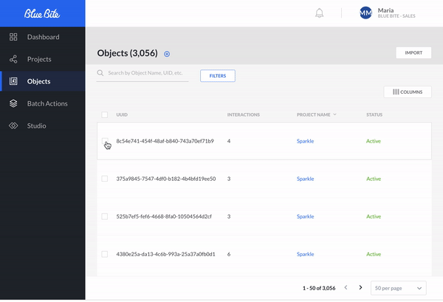The width and height of the screenshot is (443, 302).
Task: Check the box for 4380e25a object
Action: point(105,254)
